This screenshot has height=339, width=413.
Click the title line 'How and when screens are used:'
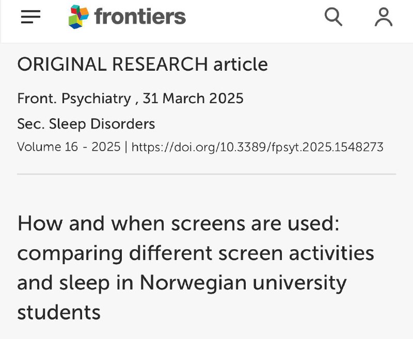click(178, 223)
